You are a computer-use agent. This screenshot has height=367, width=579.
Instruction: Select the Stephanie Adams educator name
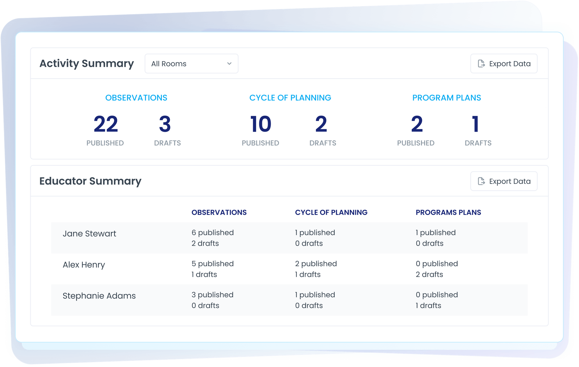point(99,296)
